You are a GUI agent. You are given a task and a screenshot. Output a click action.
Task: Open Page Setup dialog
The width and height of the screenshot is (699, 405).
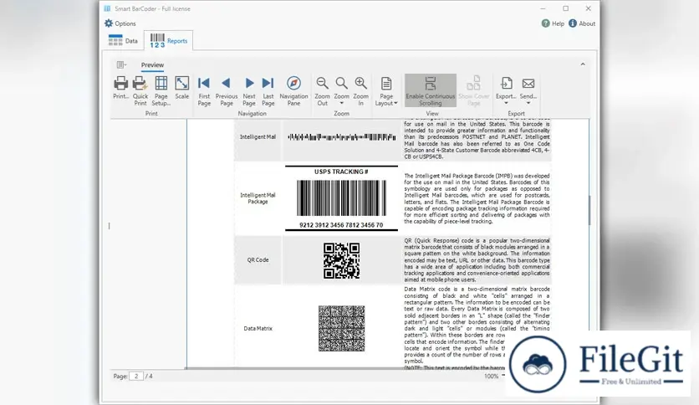click(x=161, y=90)
